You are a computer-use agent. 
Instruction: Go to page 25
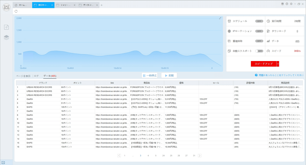click(171, 155)
